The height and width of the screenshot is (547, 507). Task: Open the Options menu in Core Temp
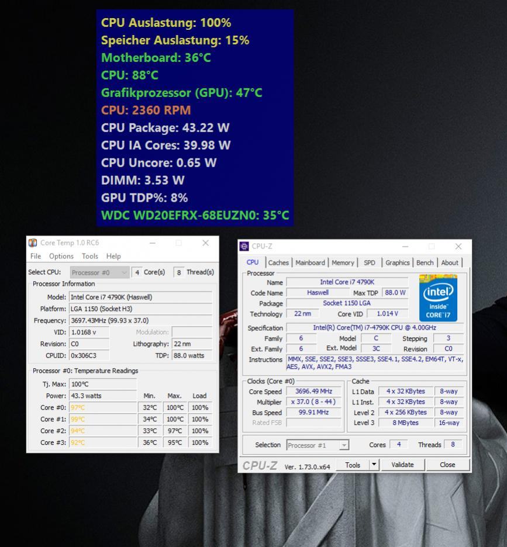61,256
